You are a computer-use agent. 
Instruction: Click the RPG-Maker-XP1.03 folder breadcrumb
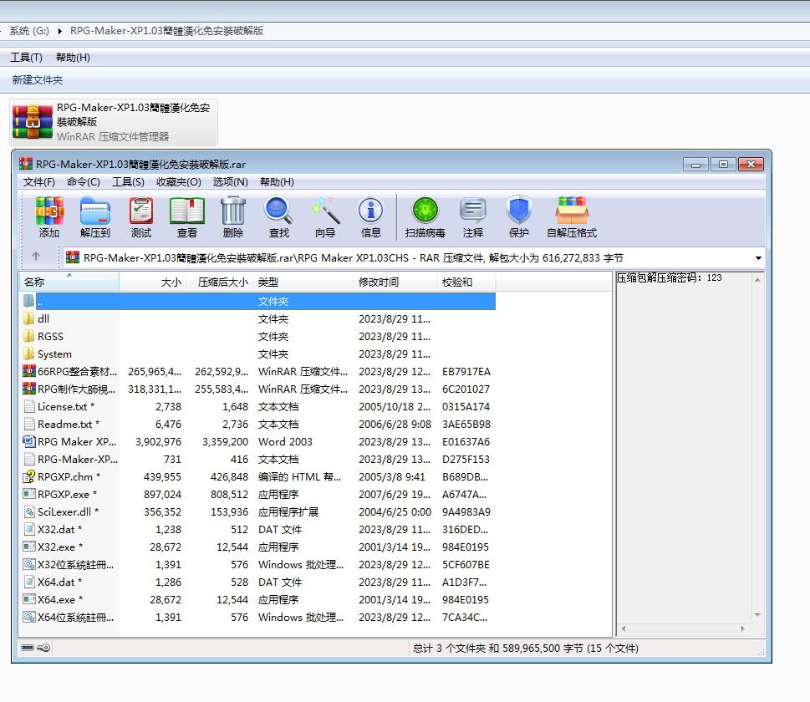166,31
